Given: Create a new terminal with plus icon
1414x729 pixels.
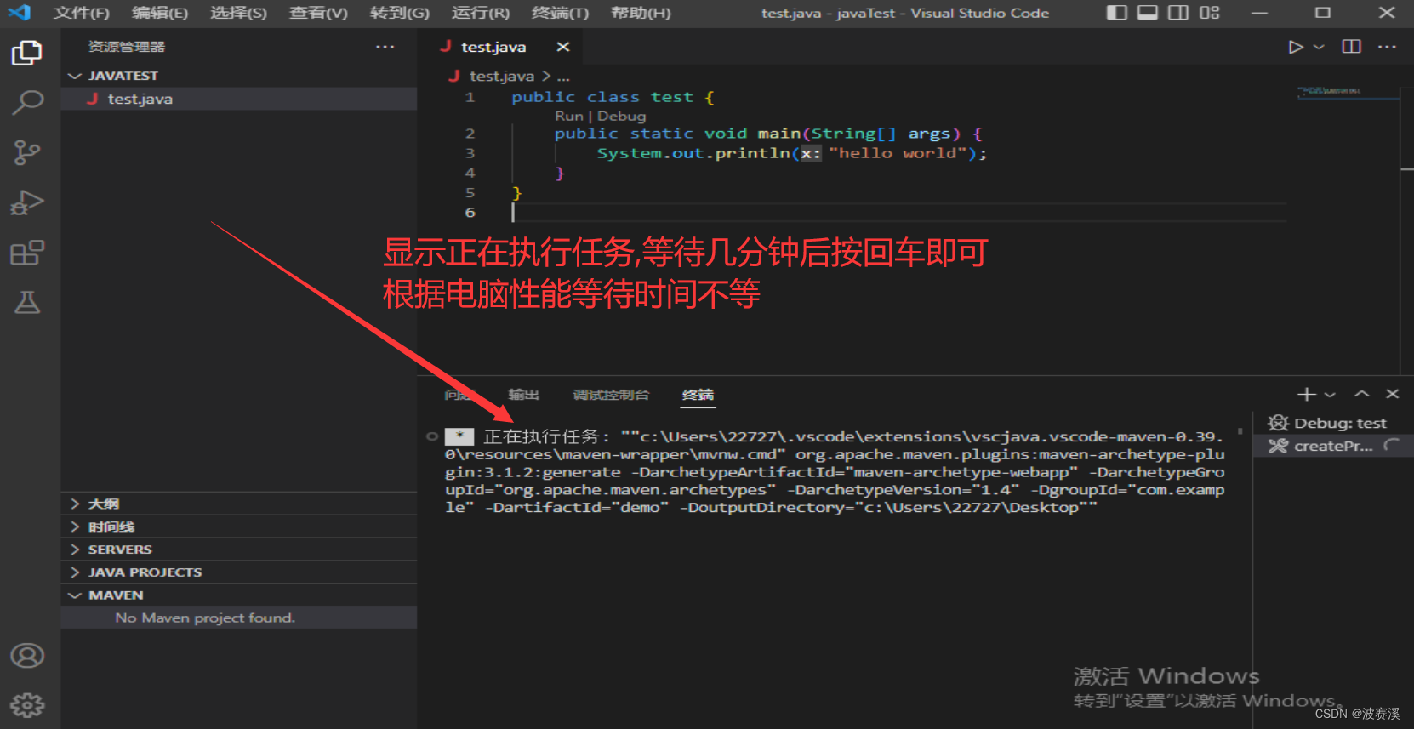Looking at the screenshot, I should [x=1306, y=394].
